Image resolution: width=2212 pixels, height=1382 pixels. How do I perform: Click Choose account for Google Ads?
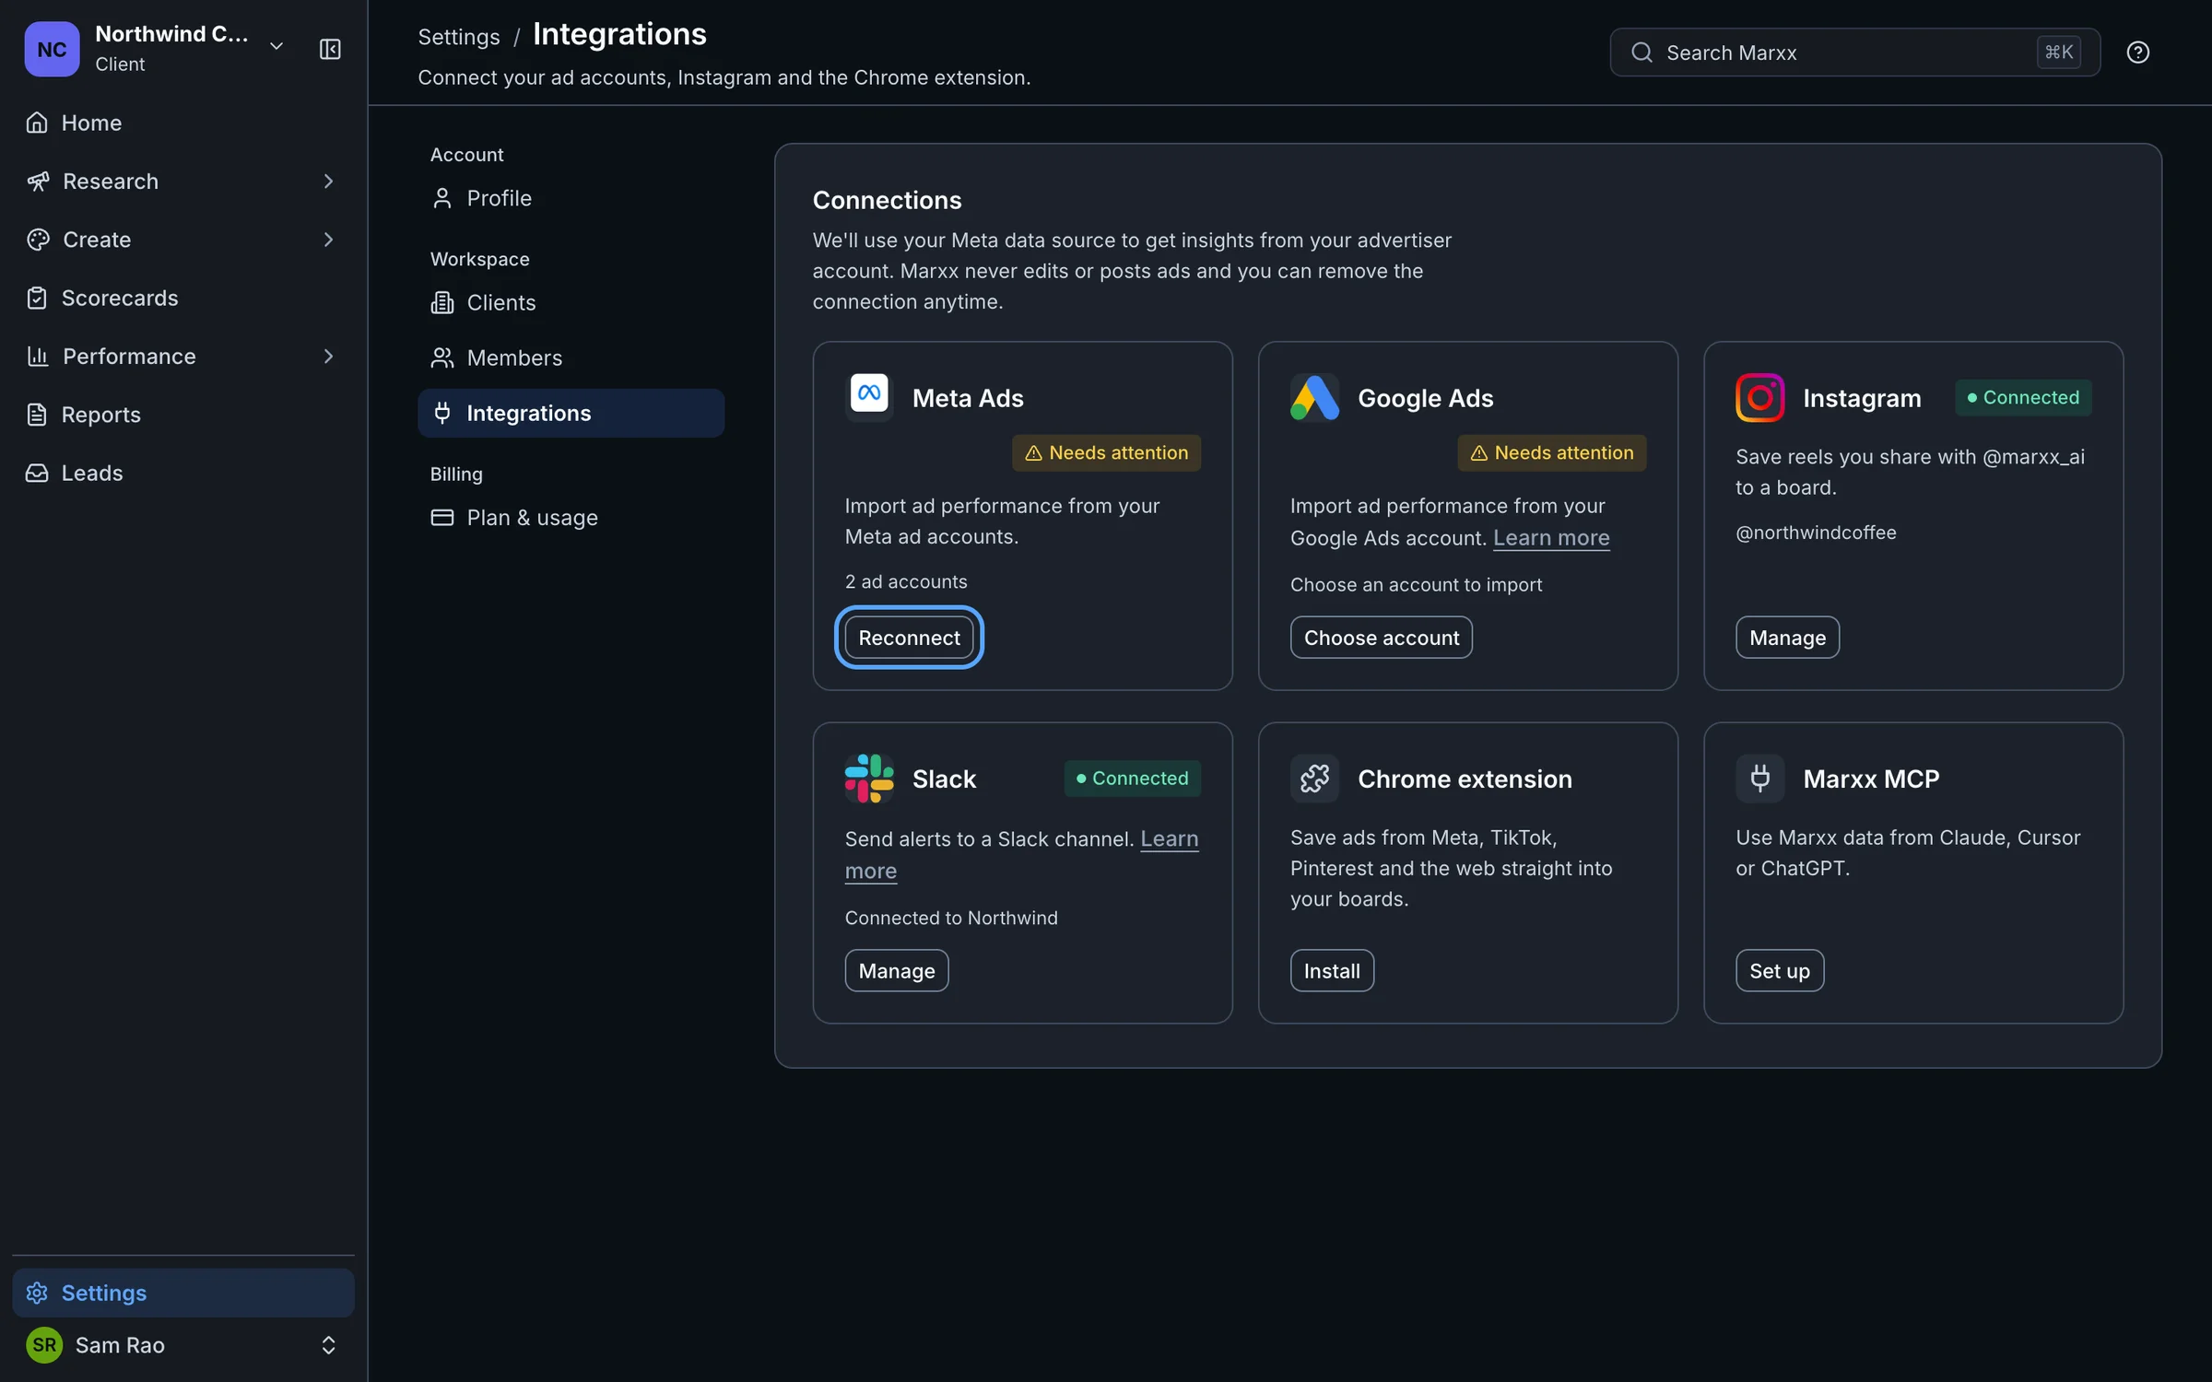tap(1381, 638)
